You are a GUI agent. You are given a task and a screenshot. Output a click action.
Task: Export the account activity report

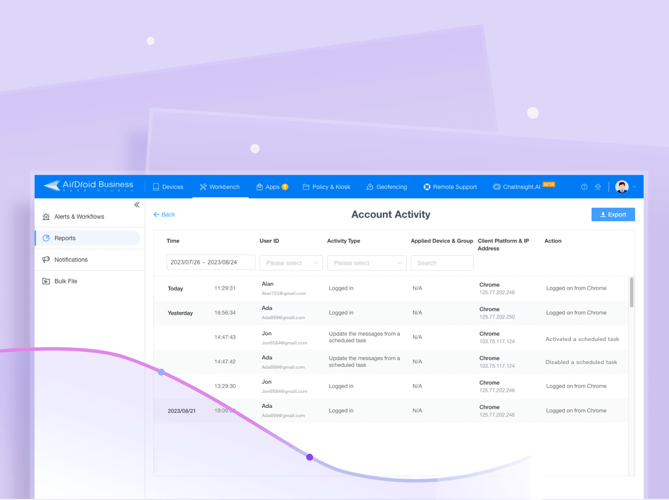pyautogui.click(x=613, y=214)
